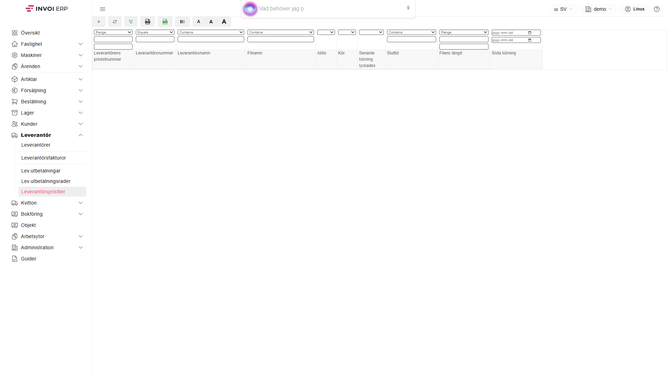670x377 pixels.
Task: Export the table as XLSX
Action: click(x=165, y=22)
